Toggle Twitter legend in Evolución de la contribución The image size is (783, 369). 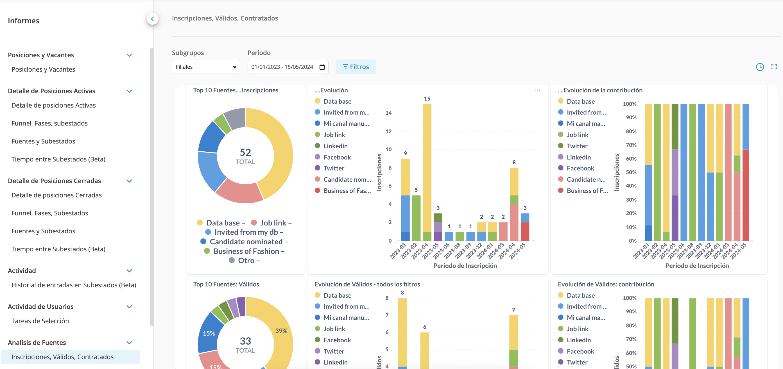[x=577, y=146]
